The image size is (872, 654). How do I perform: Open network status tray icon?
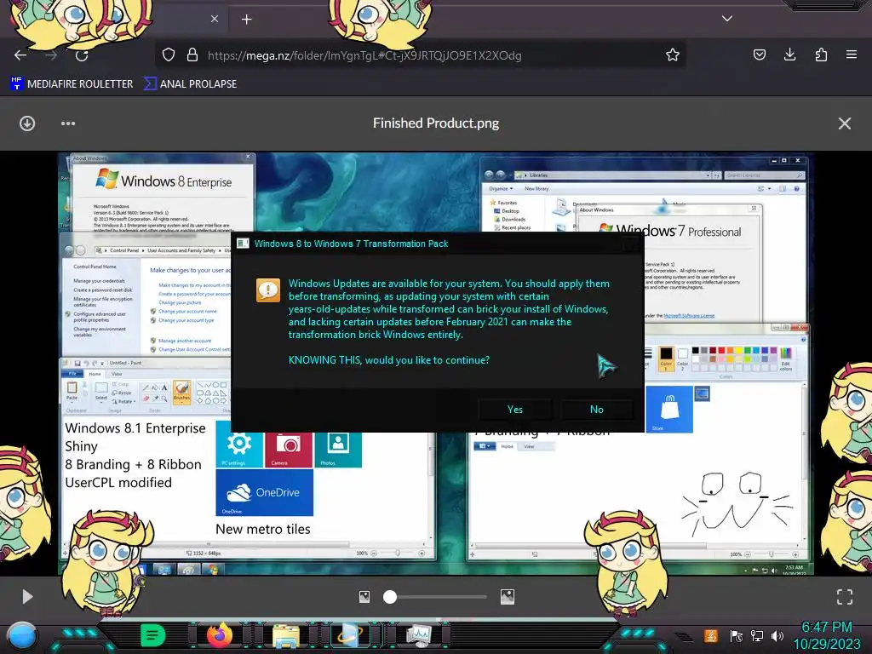pos(757,635)
